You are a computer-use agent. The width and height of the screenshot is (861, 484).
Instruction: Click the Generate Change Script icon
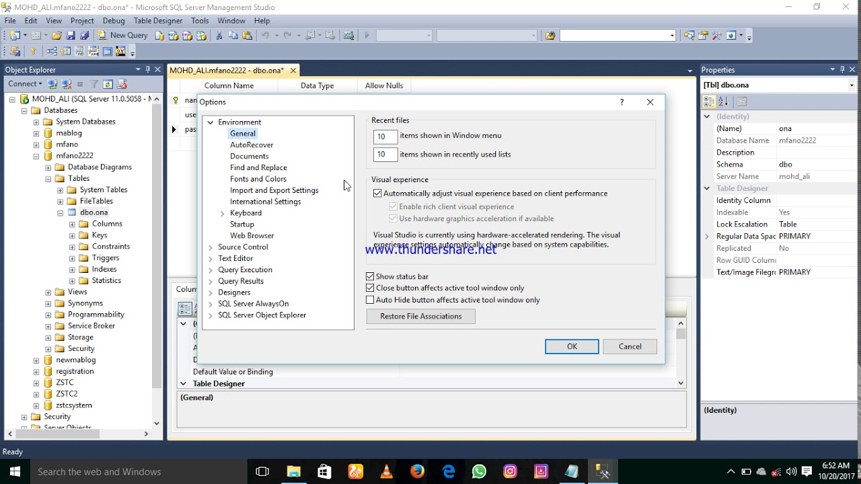coord(15,51)
